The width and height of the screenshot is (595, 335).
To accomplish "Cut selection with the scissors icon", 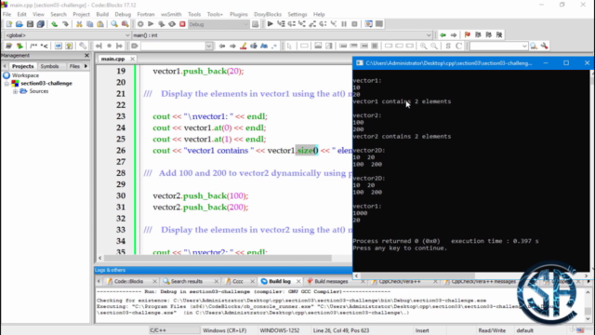I will [x=79, y=24].
